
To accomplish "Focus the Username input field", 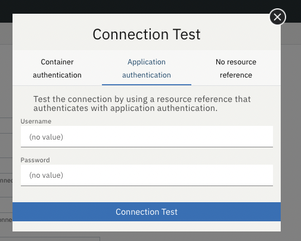I will click(147, 137).
